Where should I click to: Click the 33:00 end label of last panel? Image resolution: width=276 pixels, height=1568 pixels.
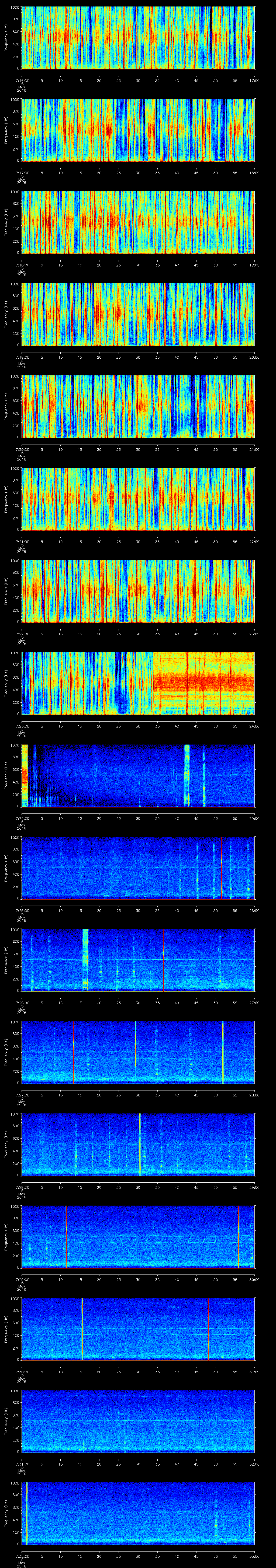click(254, 1556)
